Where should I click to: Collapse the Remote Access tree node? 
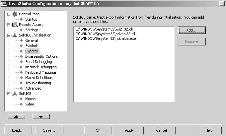point(9,25)
